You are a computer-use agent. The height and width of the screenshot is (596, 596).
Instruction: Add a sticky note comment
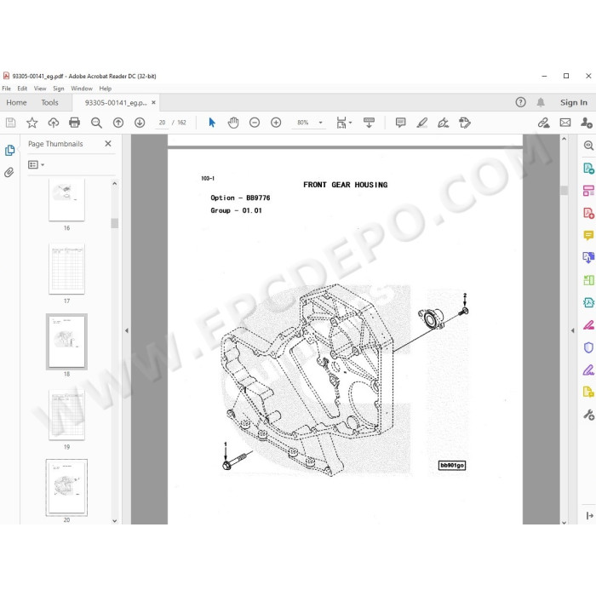click(x=401, y=123)
